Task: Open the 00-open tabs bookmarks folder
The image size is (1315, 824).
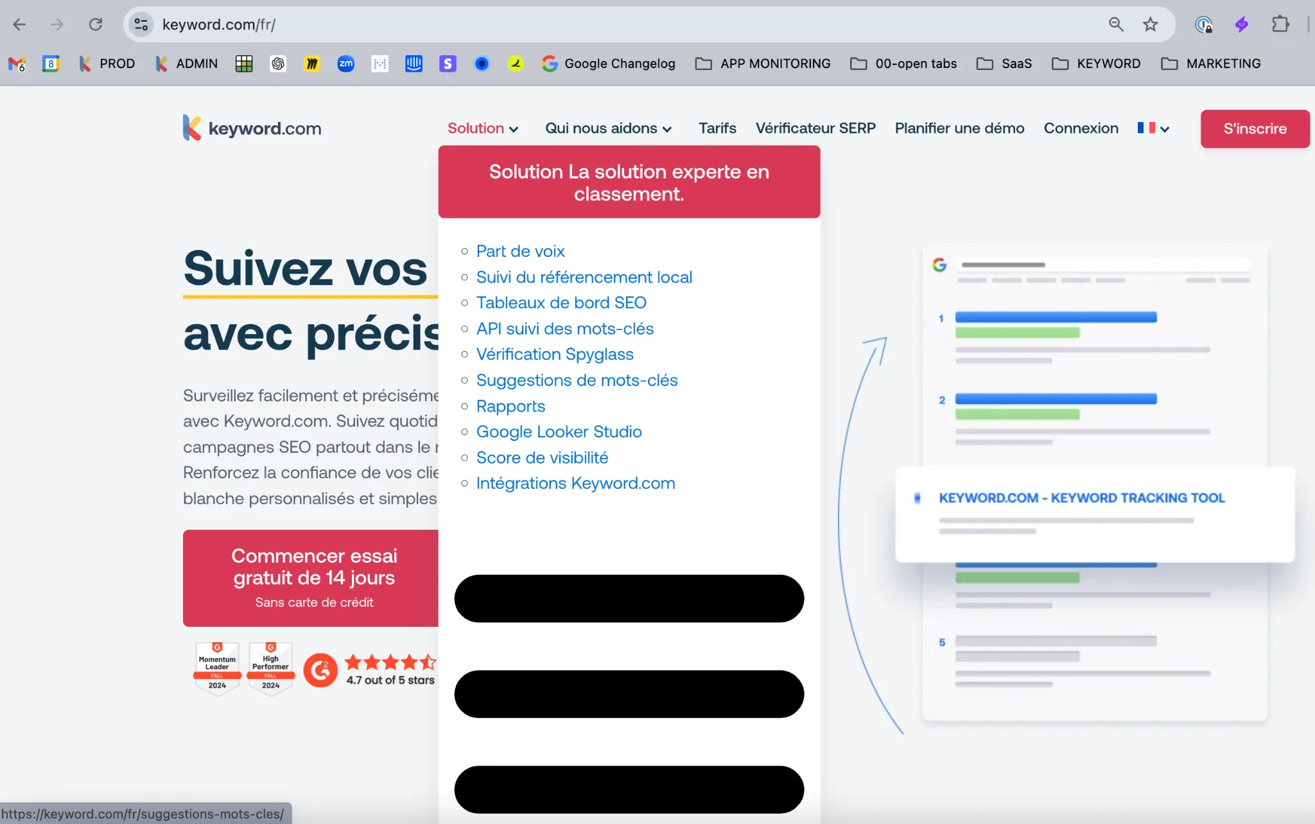Action: tap(903, 64)
